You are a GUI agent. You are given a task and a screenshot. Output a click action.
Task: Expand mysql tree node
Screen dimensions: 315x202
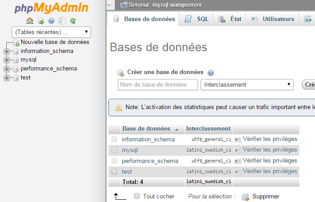click(7, 60)
